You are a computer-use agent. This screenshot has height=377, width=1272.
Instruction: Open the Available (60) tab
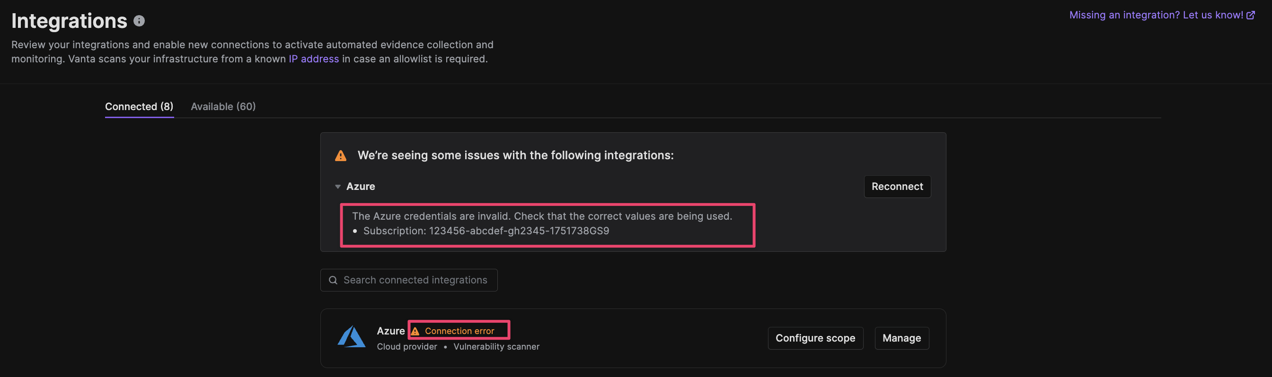click(223, 106)
